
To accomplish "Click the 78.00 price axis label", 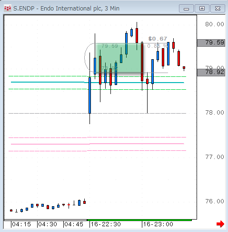I will 215,113.
